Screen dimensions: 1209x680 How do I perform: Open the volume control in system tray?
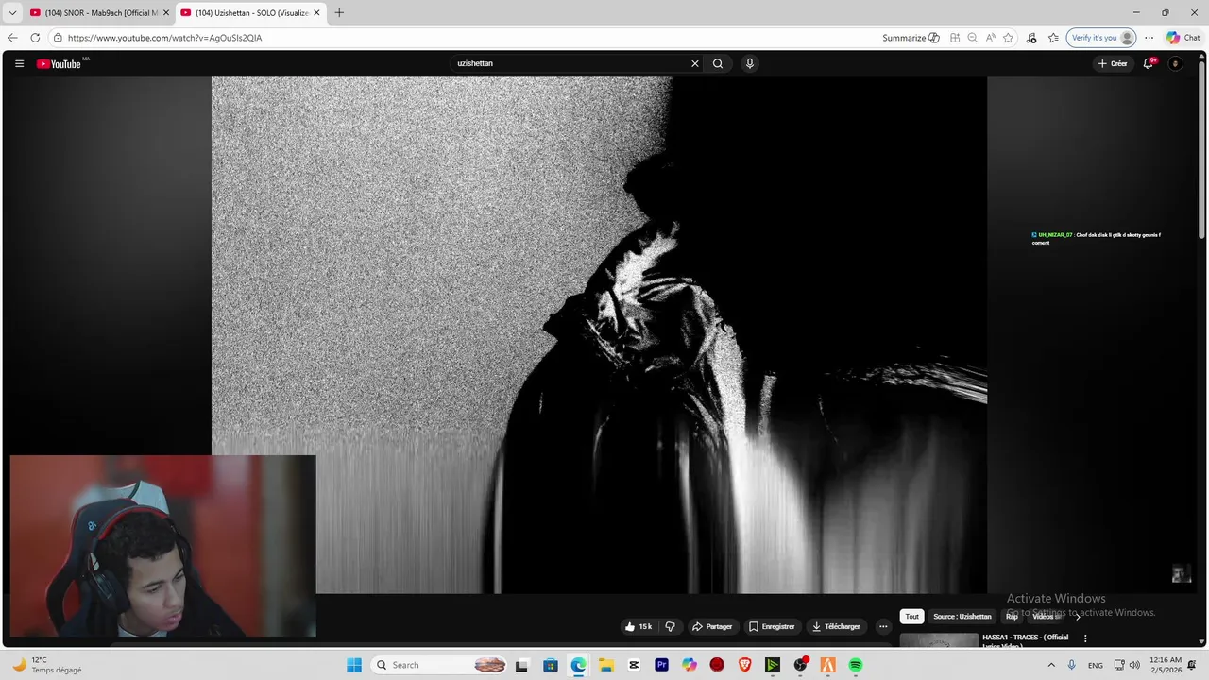click(x=1134, y=665)
